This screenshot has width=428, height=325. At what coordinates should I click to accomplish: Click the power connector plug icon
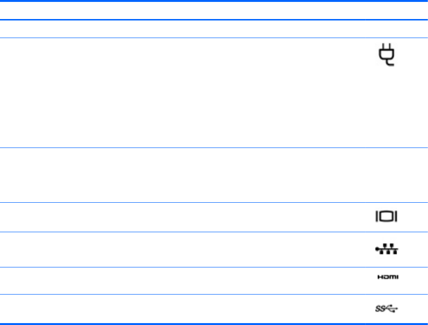387,55
